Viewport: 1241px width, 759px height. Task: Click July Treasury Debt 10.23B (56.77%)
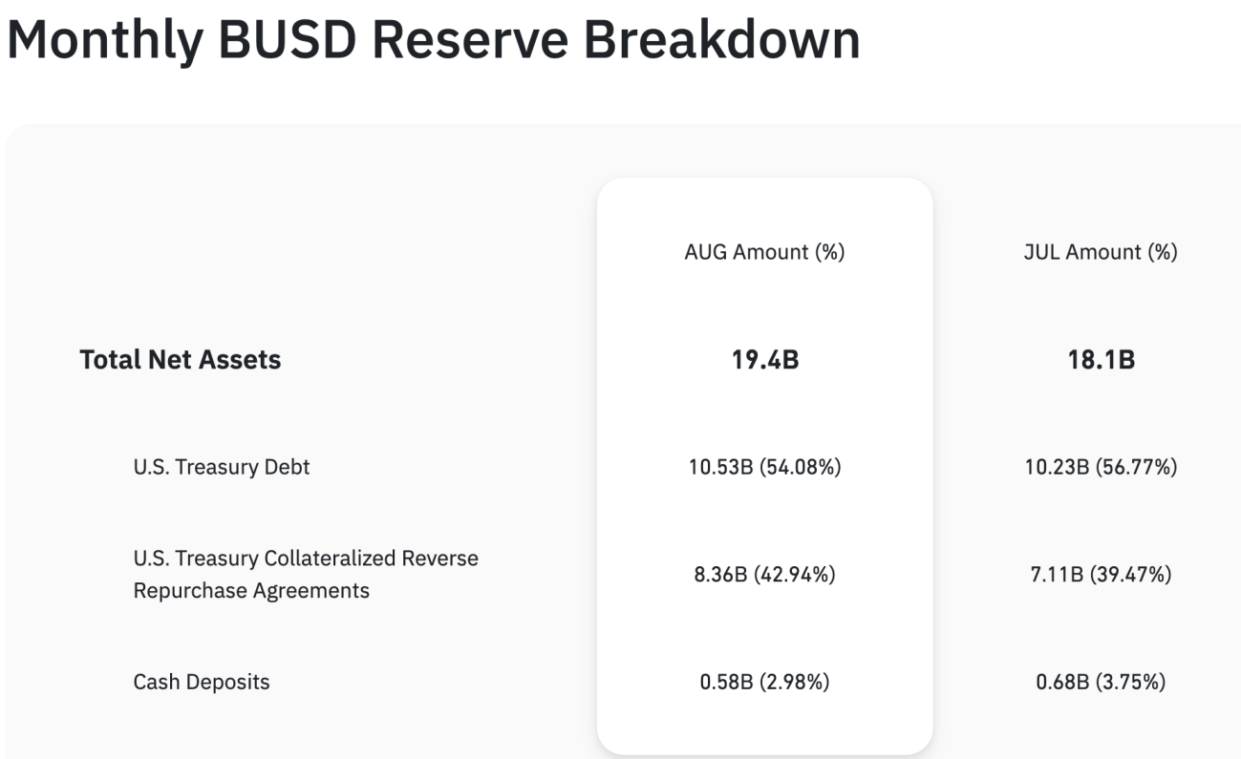point(1101,468)
